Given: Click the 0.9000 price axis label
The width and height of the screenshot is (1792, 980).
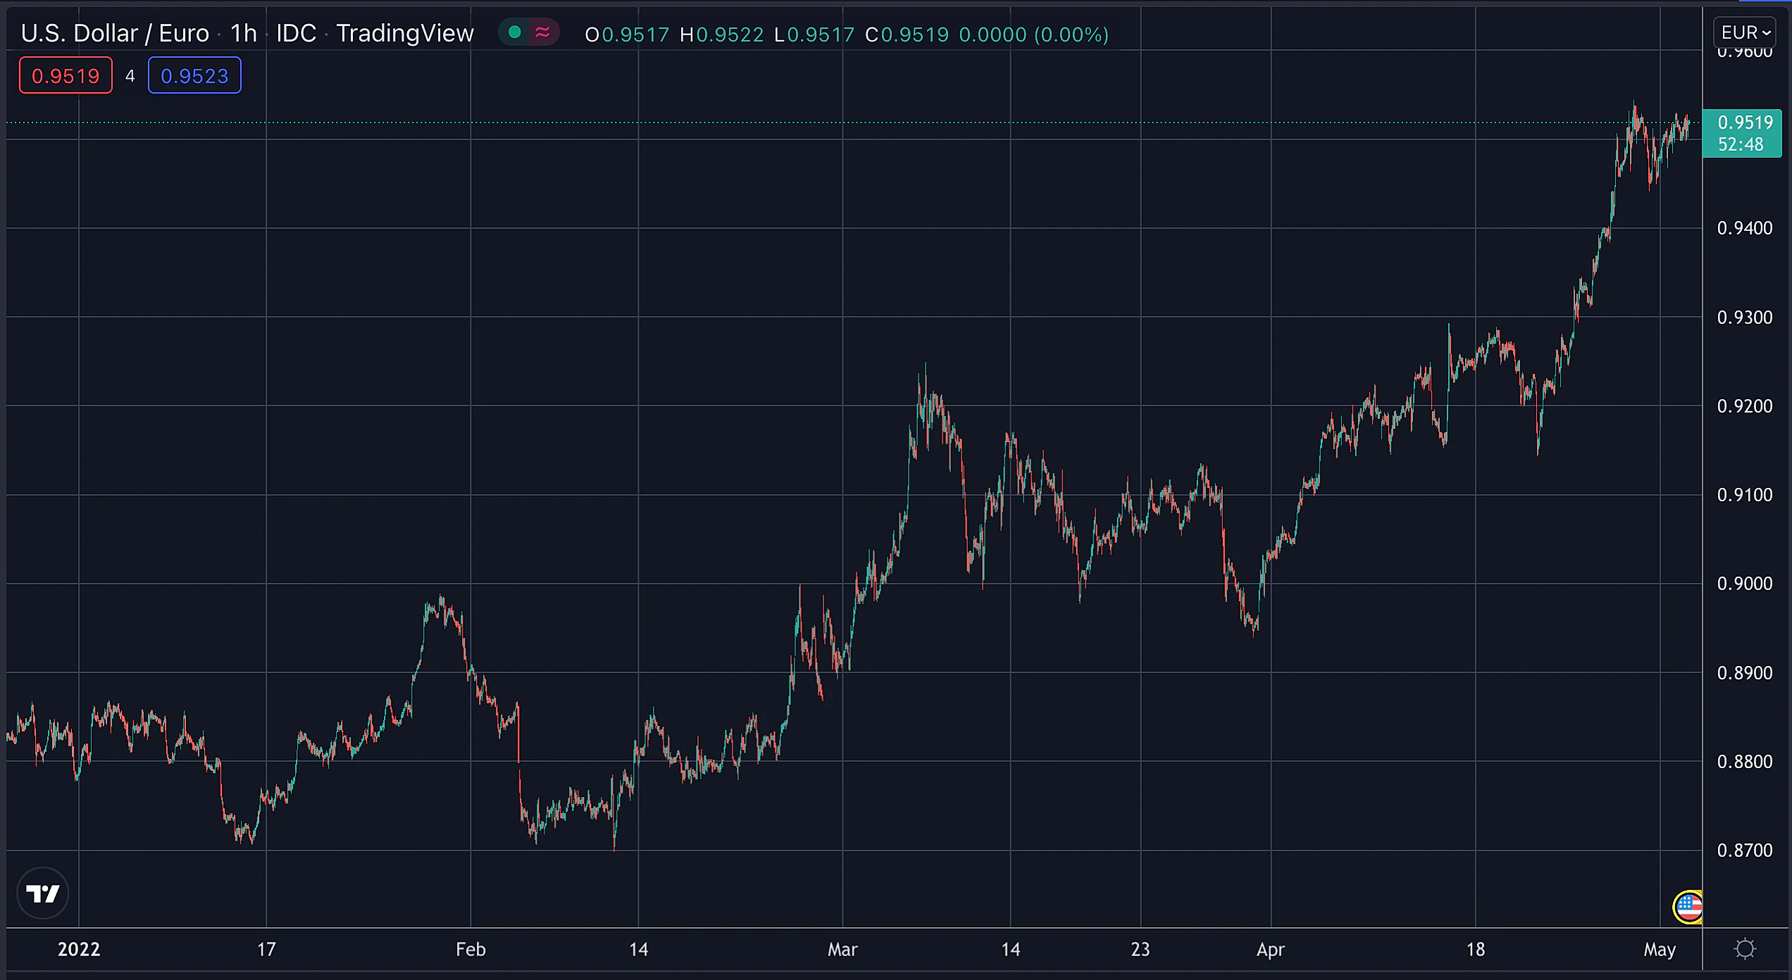Looking at the screenshot, I should [1745, 584].
